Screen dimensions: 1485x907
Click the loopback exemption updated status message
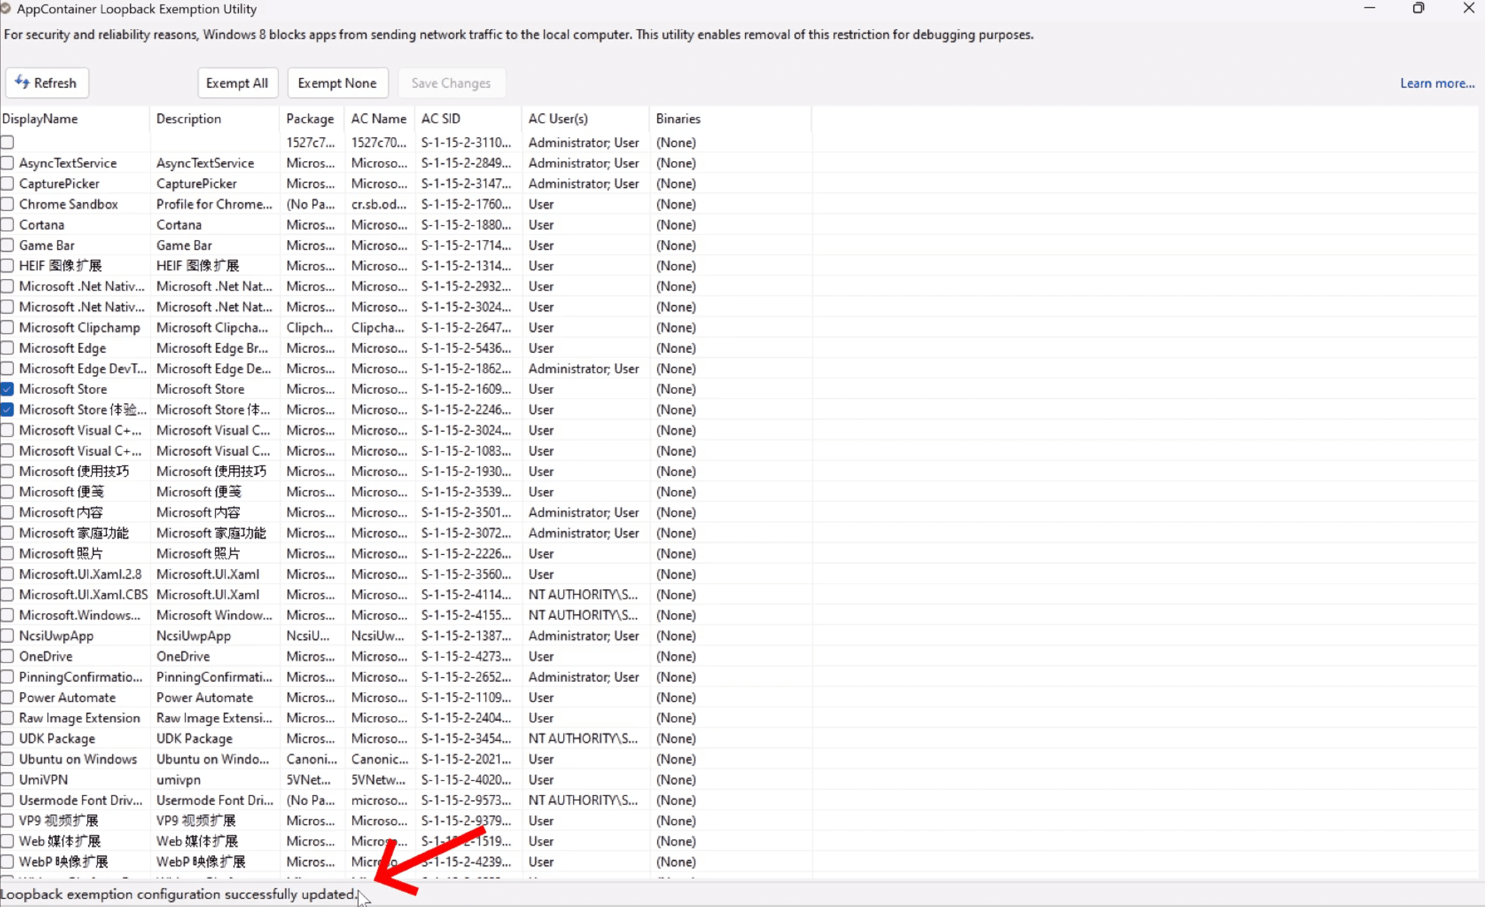click(x=179, y=894)
